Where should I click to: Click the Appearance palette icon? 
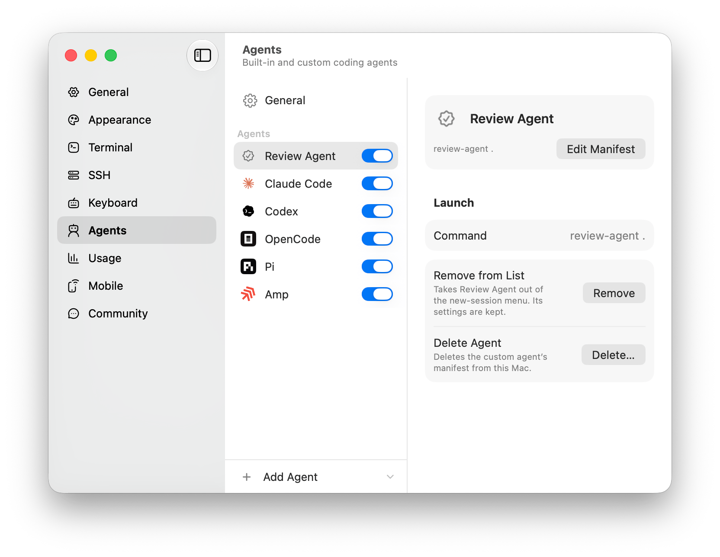(x=74, y=120)
